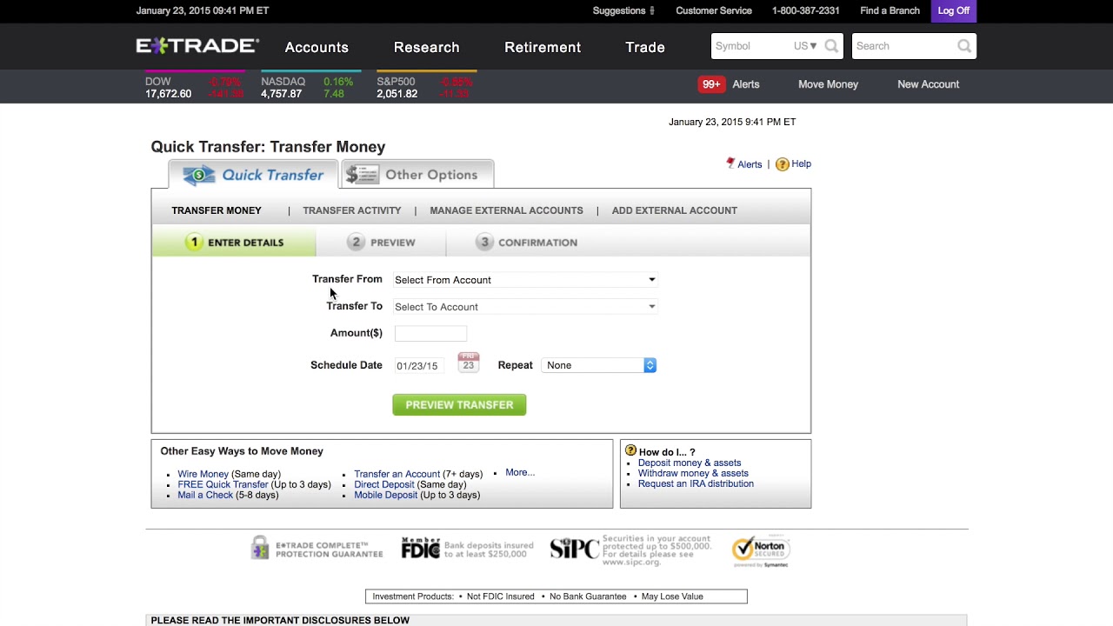The width and height of the screenshot is (1113, 626).
Task: Click the DOW index quote
Action: click(195, 87)
